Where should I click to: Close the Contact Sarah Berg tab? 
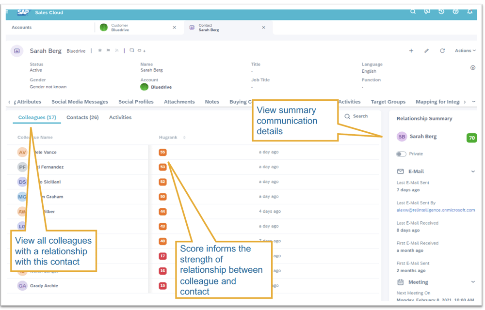[x=263, y=28]
